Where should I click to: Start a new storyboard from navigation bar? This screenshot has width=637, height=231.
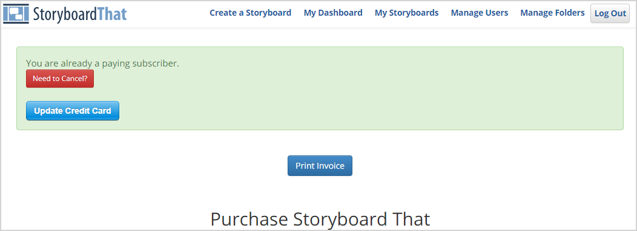click(250, 13)
